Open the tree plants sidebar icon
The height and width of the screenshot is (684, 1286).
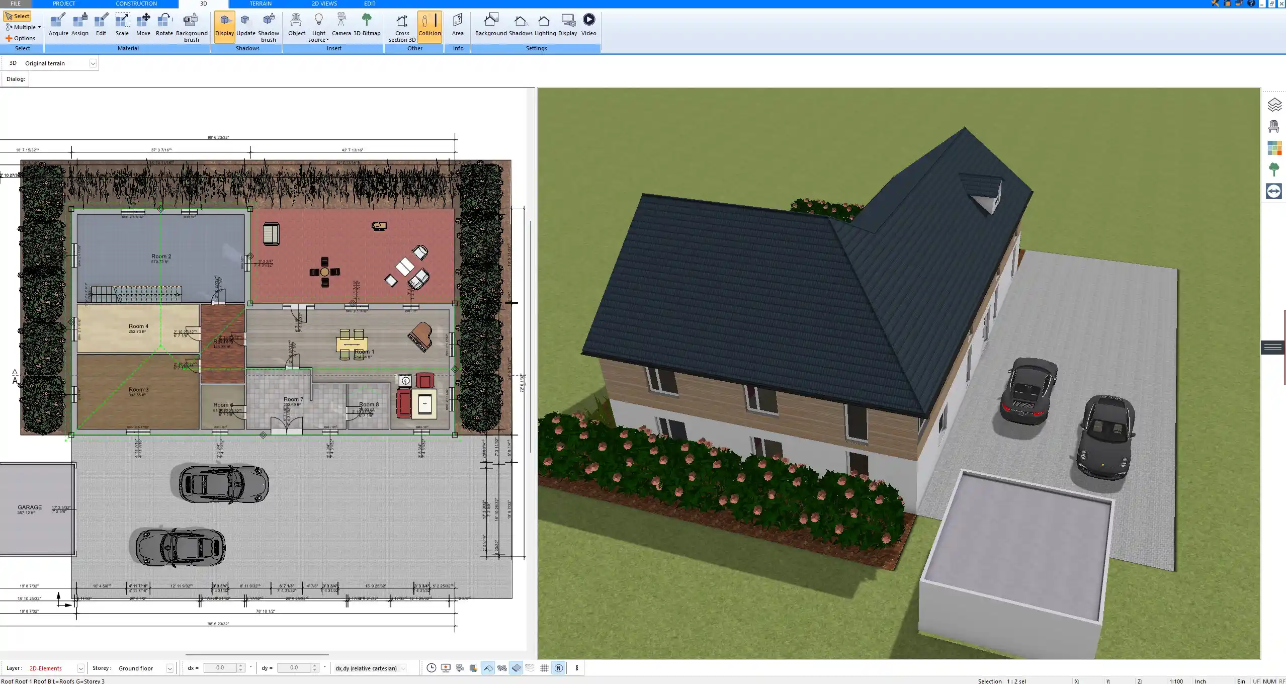1274,169
